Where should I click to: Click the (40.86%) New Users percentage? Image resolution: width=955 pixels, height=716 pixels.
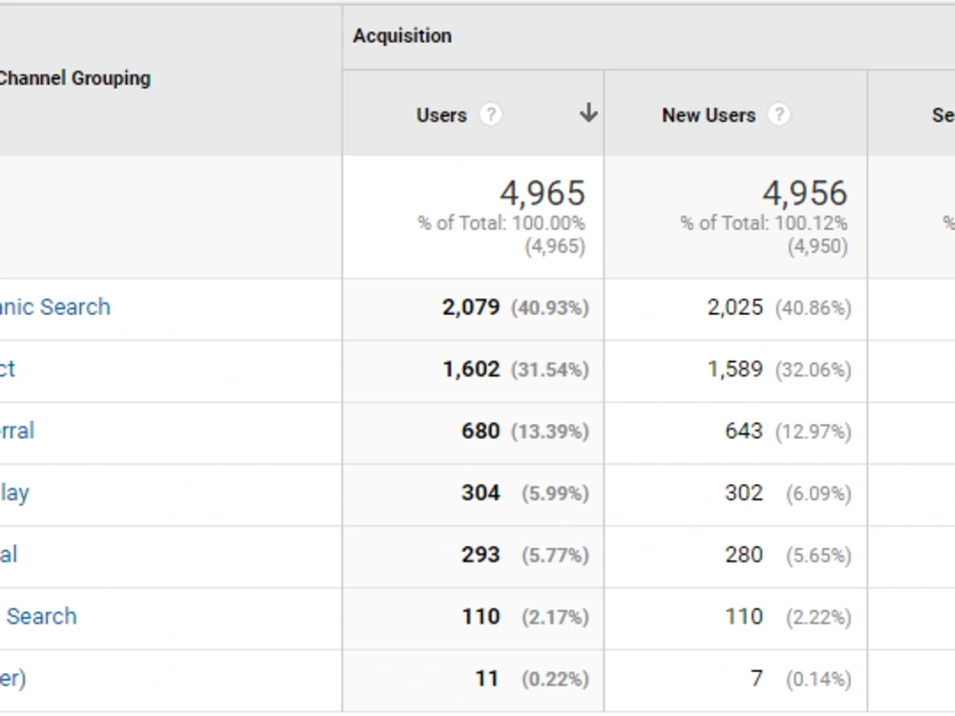[813, 308]
